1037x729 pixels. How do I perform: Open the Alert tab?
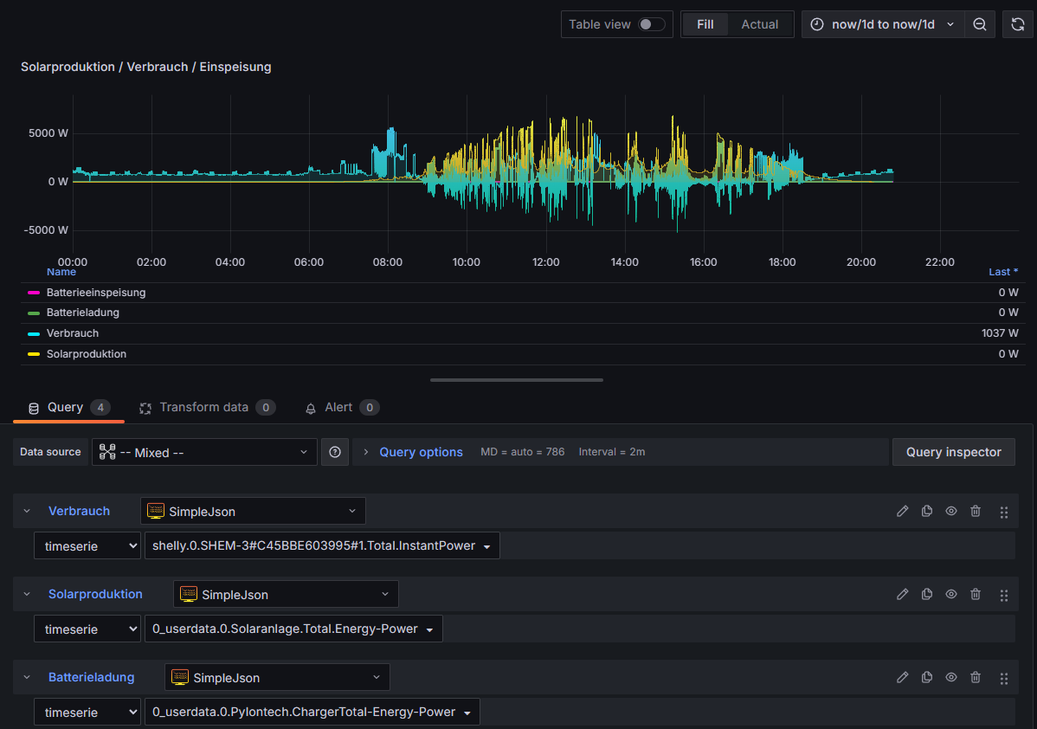pos(338,407)
